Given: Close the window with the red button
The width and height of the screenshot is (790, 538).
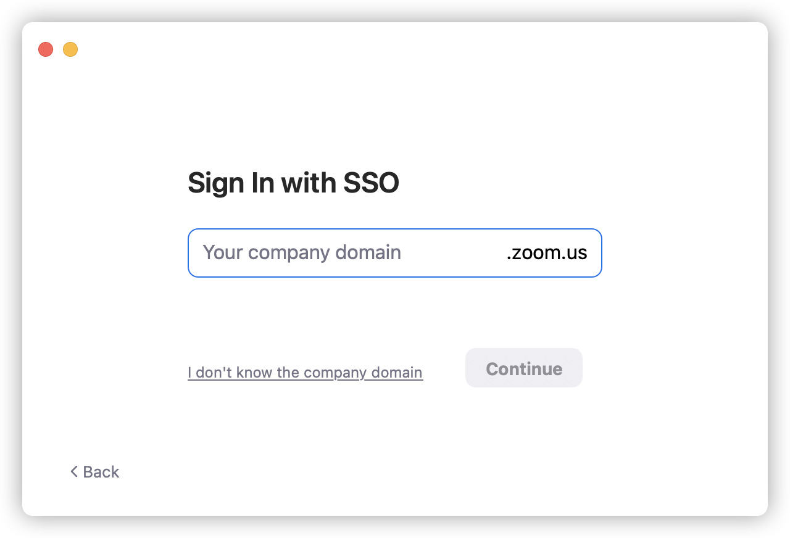Looking at the screenshot, I should (x=46, y=49).
